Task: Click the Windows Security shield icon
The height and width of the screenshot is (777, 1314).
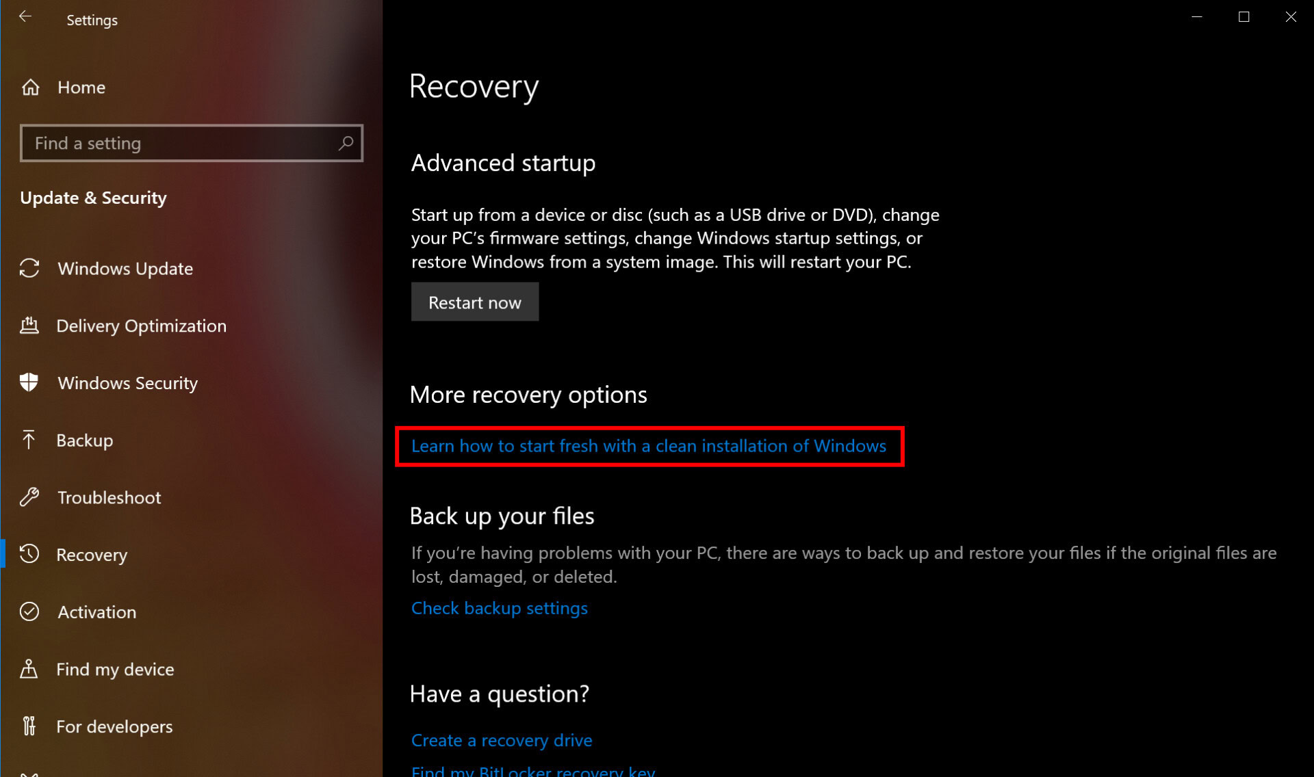Action: 29,382
